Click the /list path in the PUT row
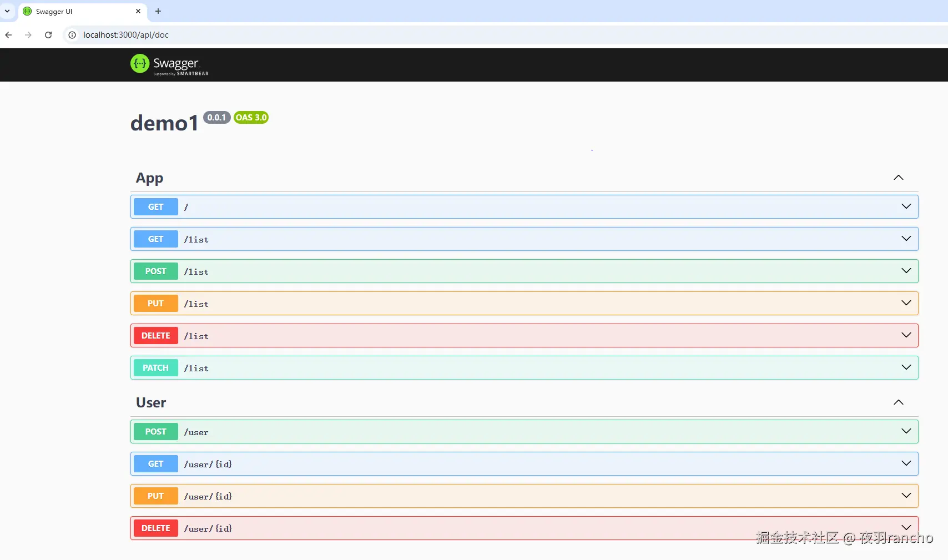948x560 pixels. pyautogui.click(x=196, y=304)
